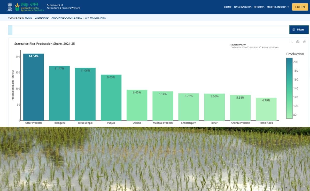Click the Home breadcrumb link
Image resolution: width=310 pixels, height=191 pixels.
click(28, 18)
